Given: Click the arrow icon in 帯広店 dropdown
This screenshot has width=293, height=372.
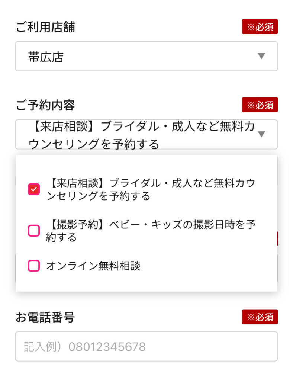Looking at the screenshot, I should pyautogui.click(x=261, y=56).
